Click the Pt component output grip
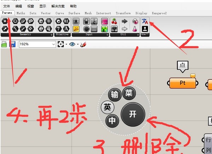 [197, 83]
